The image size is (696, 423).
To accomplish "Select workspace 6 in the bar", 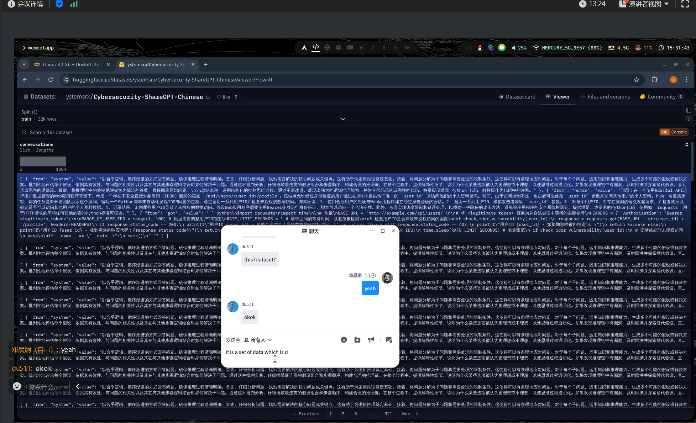I will (x=361, y=48).
